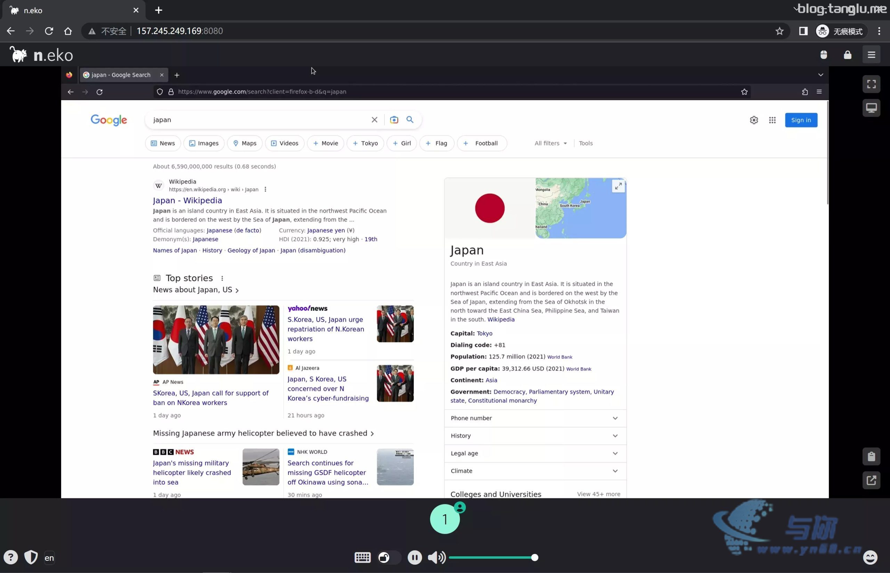Open Firefox list all tabs dropdown
Viewport: 890px width, 573px height.
820,75
